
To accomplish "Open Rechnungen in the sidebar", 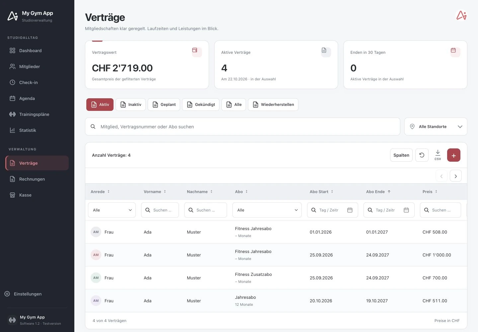I will pos(37,179).
